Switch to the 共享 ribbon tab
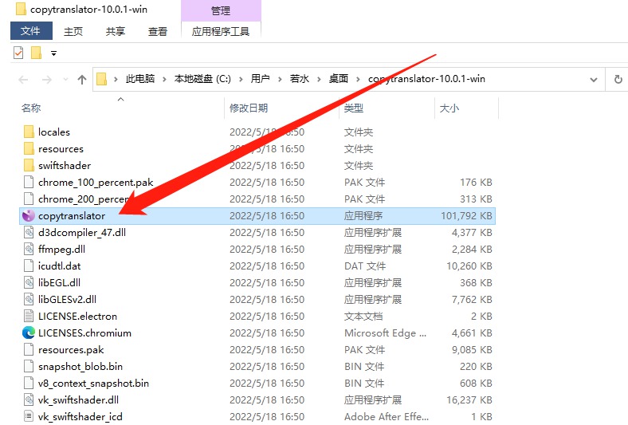The image size is (628, 425). pos(116,31)
